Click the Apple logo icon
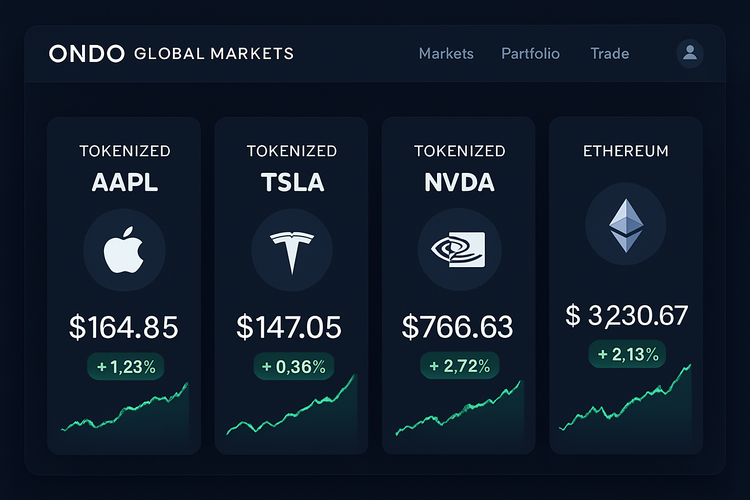This screenshot has width=750, height=500. click(x=125, y=250)
